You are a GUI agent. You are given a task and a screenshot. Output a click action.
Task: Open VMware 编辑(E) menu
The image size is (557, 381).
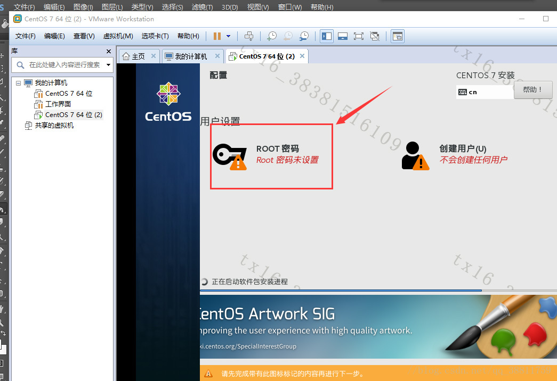point(54,36)
